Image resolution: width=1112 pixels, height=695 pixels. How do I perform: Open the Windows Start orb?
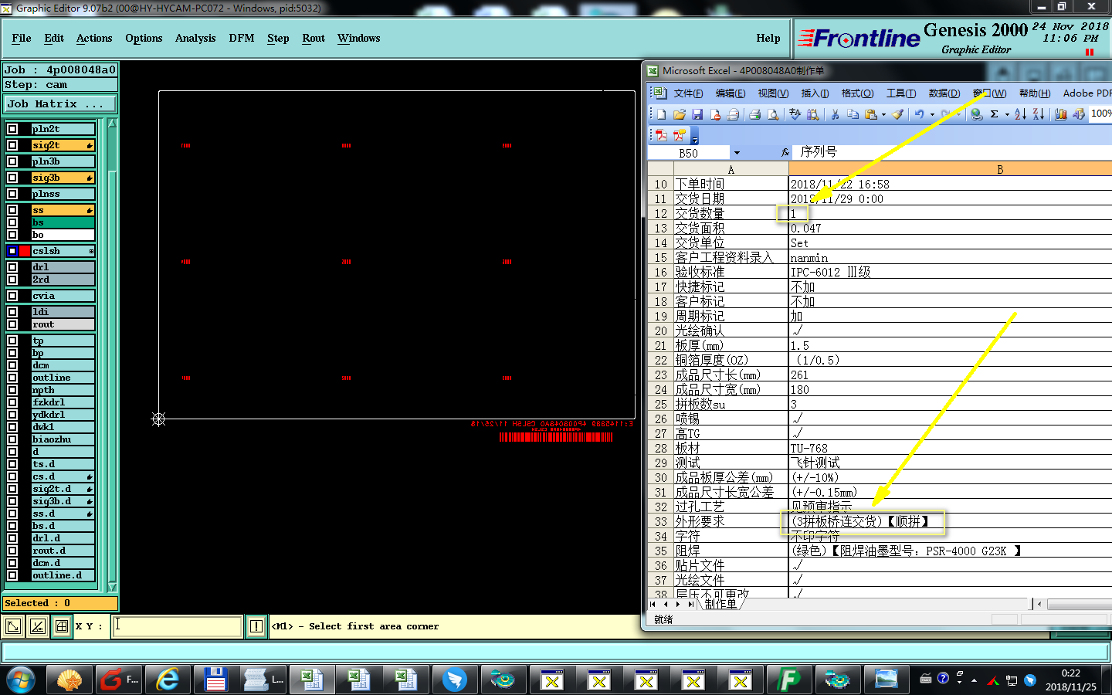(20, 680)
